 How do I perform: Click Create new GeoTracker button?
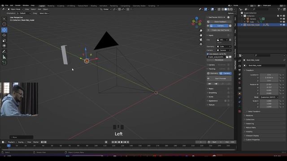click(x=219, y=30)
